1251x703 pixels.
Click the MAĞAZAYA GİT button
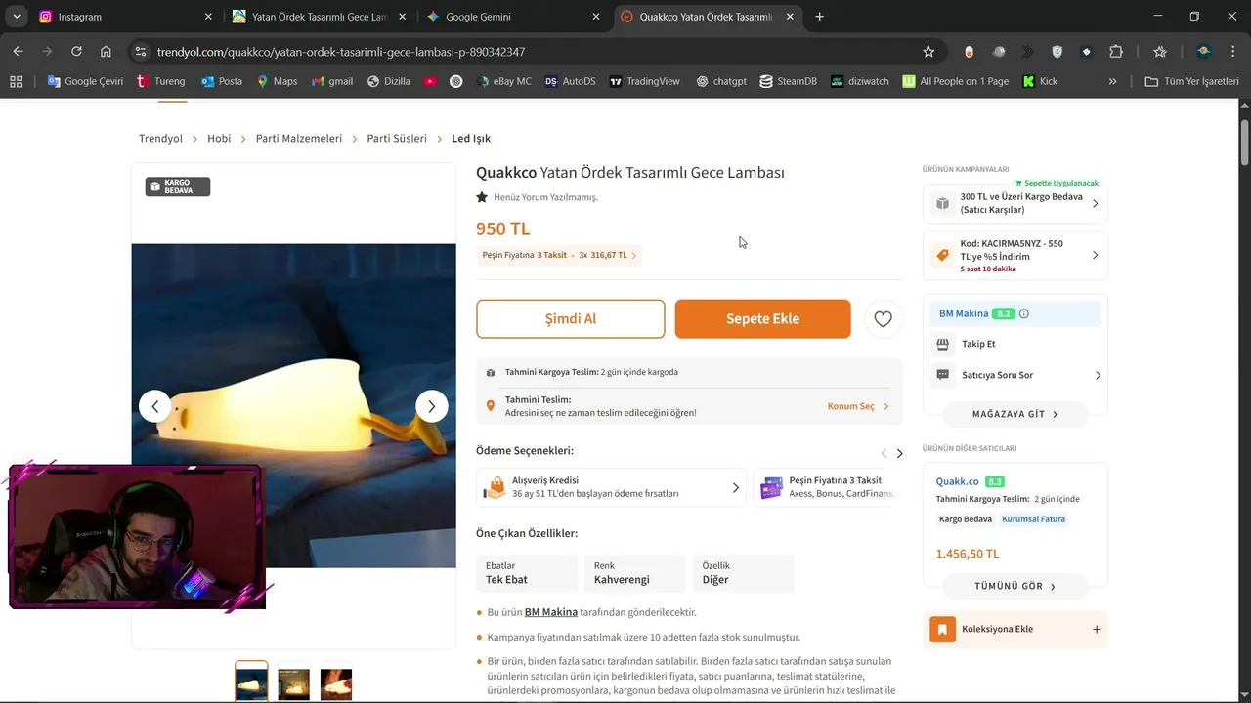pos(1015,414)
